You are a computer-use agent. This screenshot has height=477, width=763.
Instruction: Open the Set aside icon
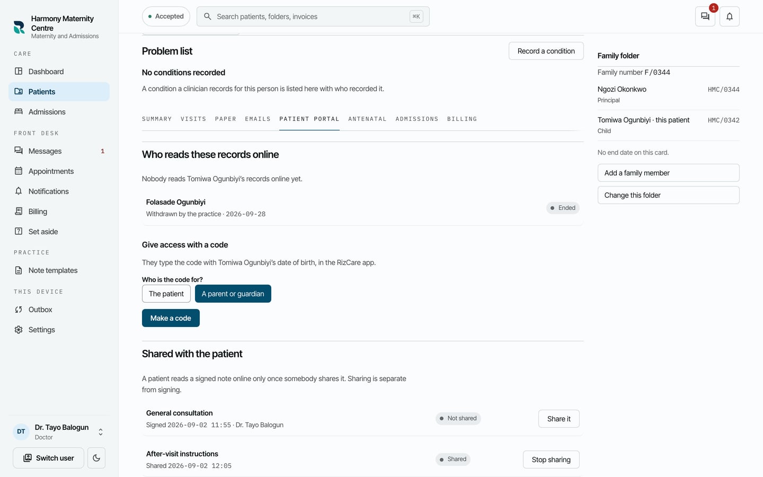click(19, 232)
